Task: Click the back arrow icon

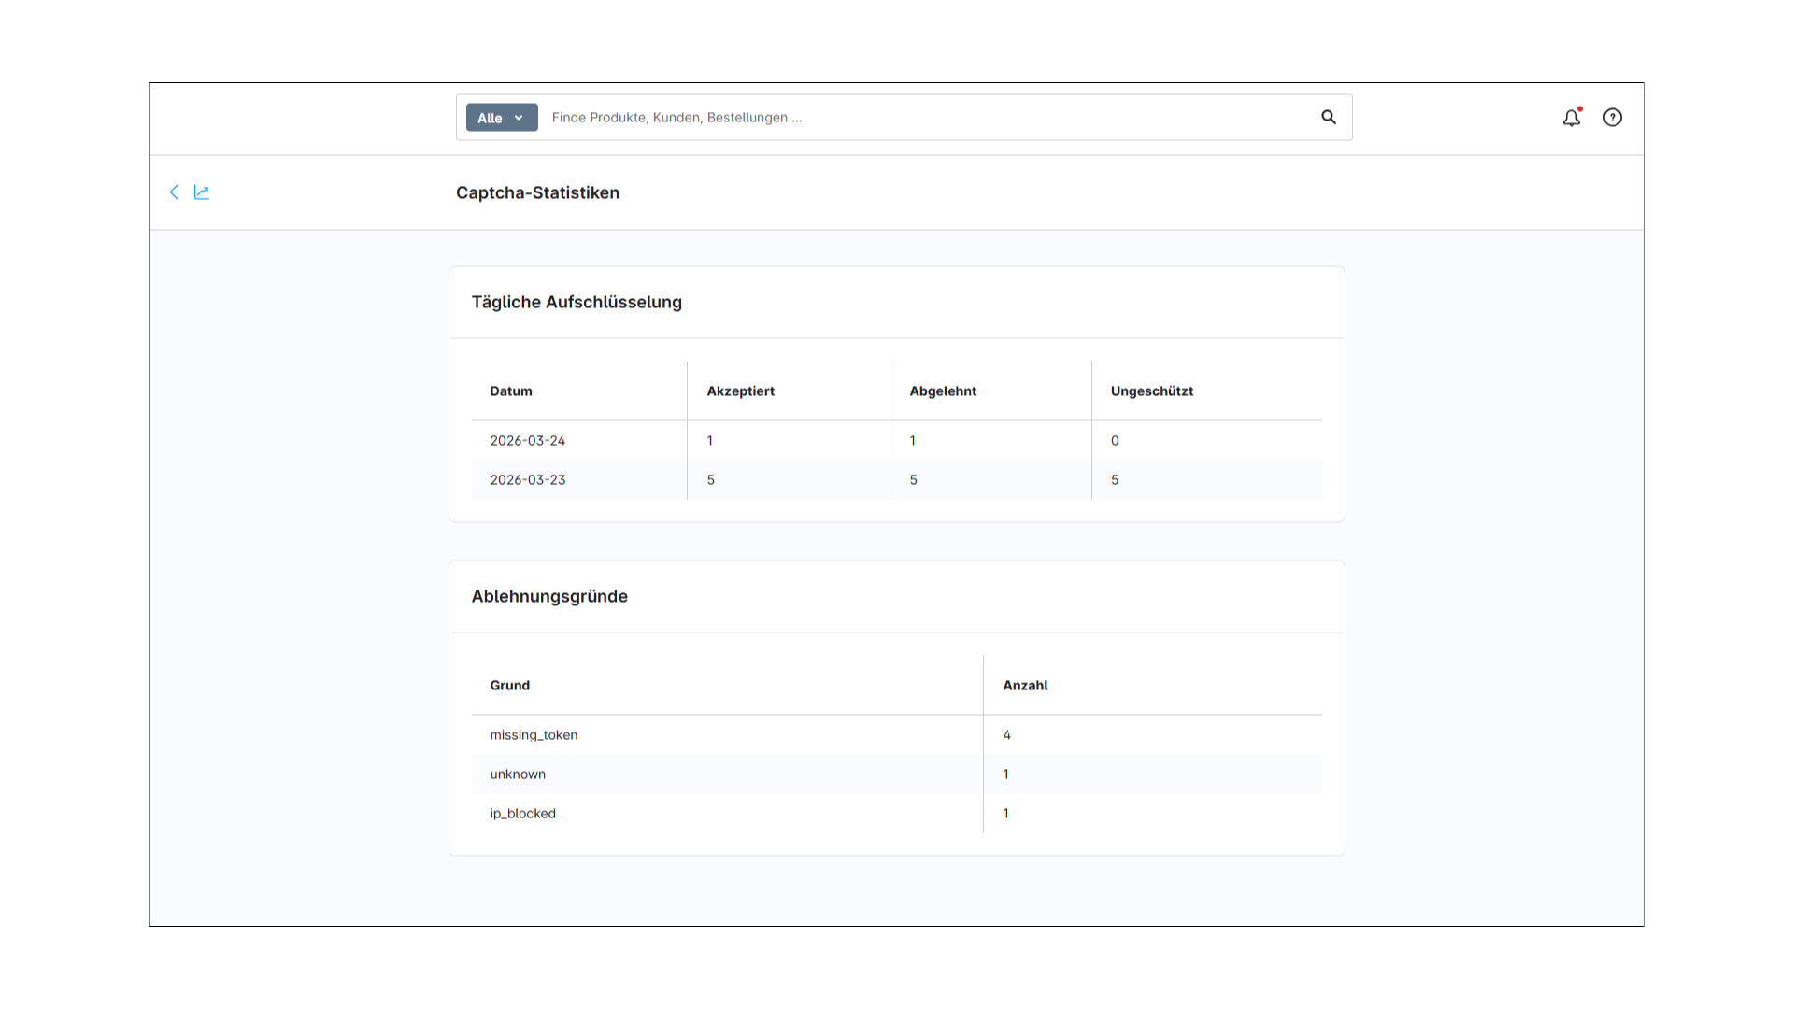Action: click(x=174, y=192)
